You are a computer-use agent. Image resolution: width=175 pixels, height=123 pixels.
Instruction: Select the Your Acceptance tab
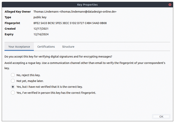pyautogui.click(x=19, y=47)
